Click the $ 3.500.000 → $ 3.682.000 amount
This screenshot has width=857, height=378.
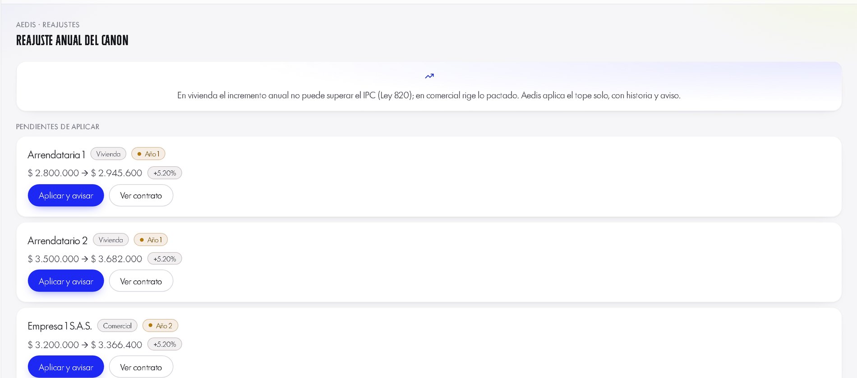(x=85, y=259)
